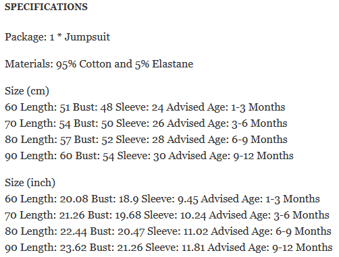The width and height of the screenshot is (339, 257).
Task: Click the Bust: 18.9 value
Action: [115, 199]
